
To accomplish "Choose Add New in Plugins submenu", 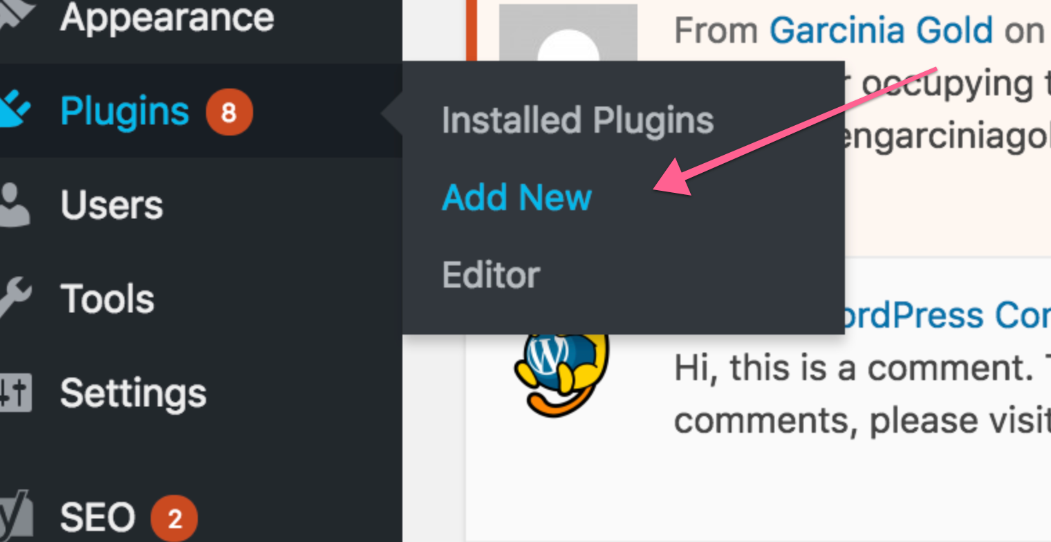I will pyautogui.click(x=517, y=198).
